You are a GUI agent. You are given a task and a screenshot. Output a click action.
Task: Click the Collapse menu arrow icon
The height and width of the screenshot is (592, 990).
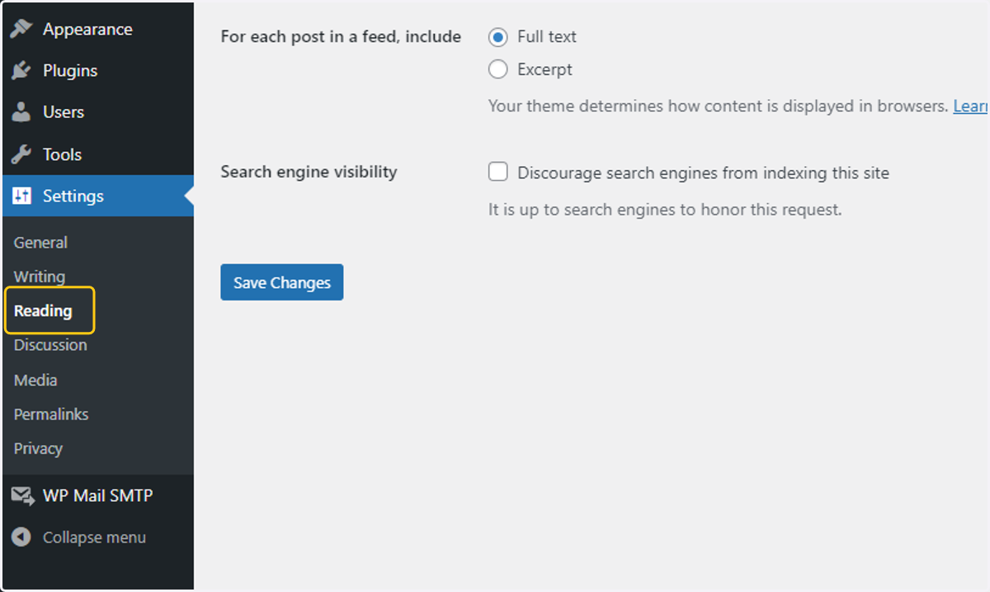(21, 538)
